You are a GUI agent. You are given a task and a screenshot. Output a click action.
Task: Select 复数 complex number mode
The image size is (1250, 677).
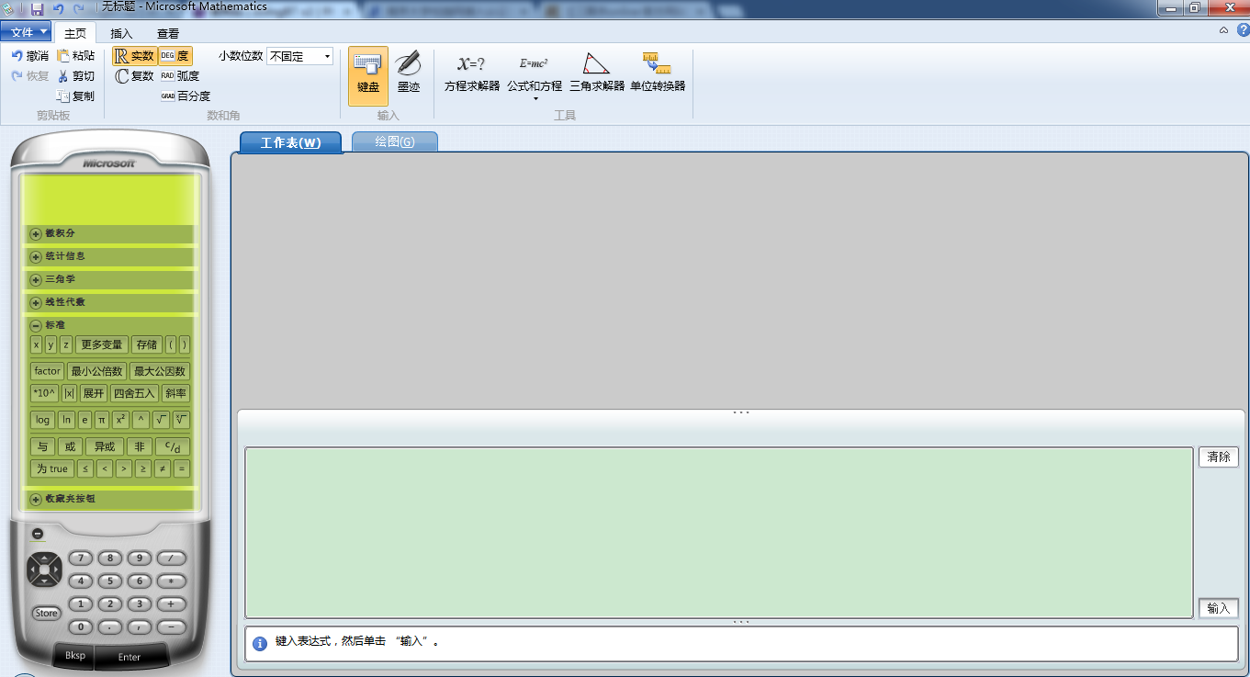134,76
